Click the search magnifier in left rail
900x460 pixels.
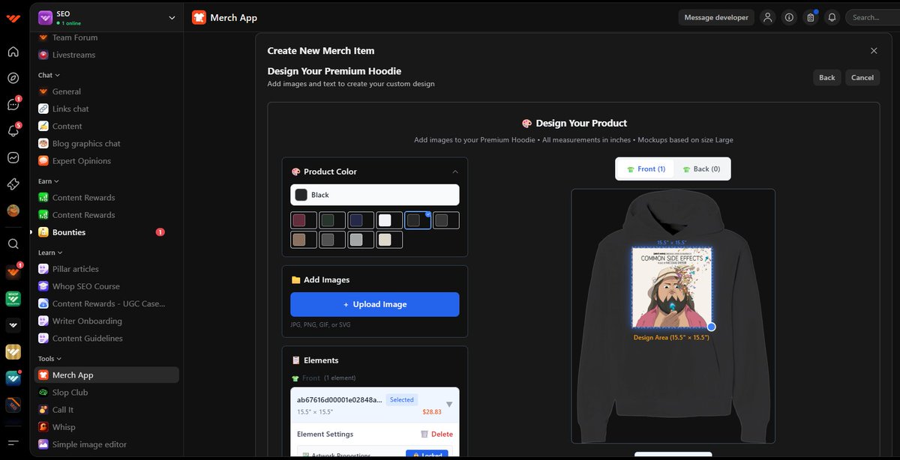point(13,243)
